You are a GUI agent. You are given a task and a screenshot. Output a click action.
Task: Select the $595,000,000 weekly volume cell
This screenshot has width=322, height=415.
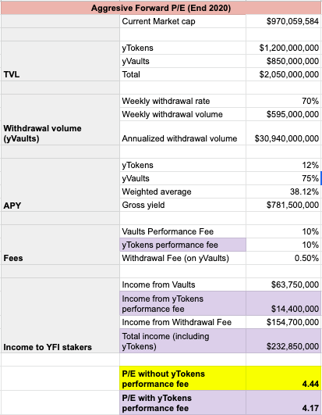tap(284, 114)
